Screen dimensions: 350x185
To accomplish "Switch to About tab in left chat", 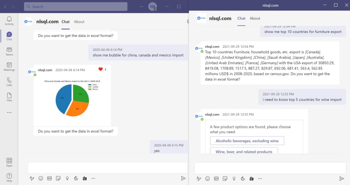I will [79, 22].
